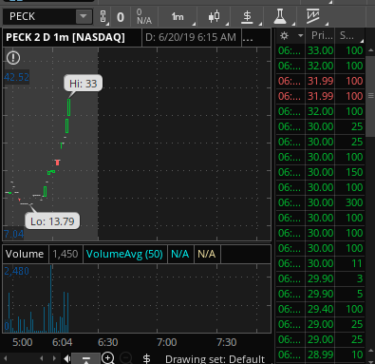Image resolution: width=375 pixels, height=364 pixels.
Task: Open the 1m timeframe selector
Action: [178, 16]
